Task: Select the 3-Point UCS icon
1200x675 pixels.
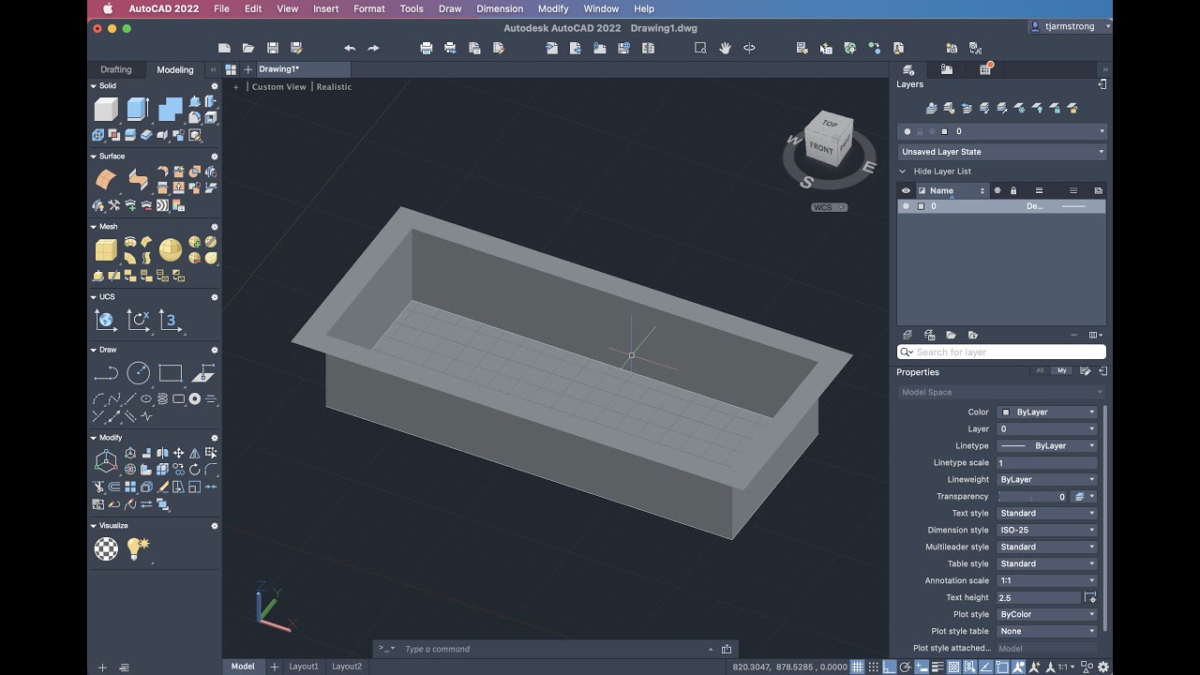Action: pos(170,321)
